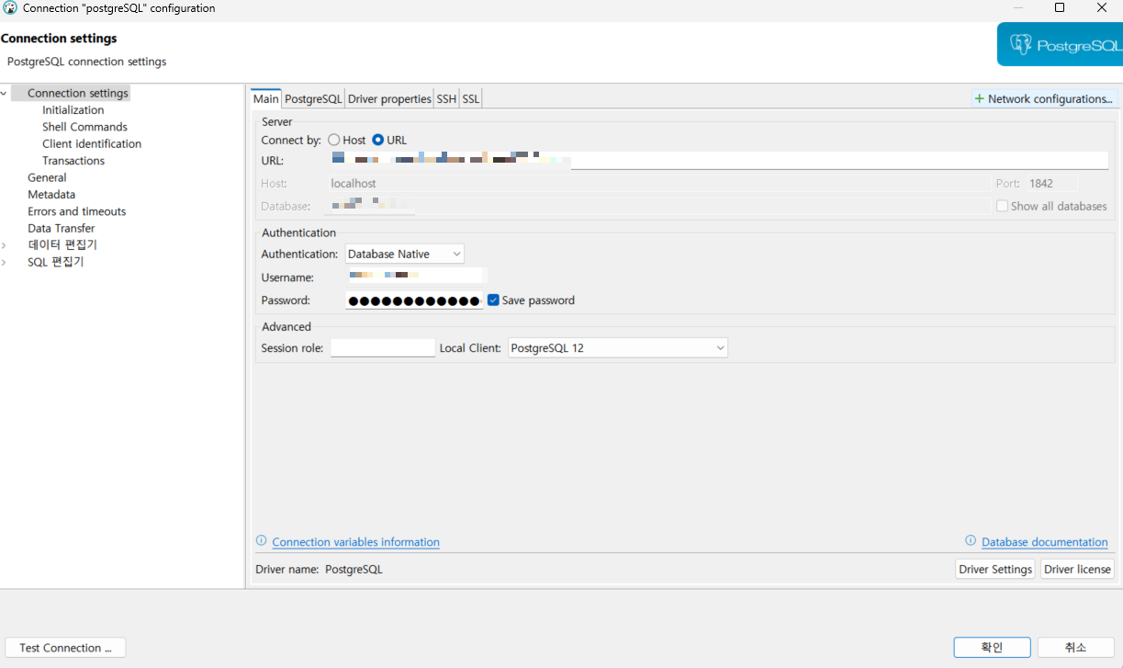Click the Session role input field
Image resolution: width=1123 pixels, height=668 pixels.
(382, 348)
